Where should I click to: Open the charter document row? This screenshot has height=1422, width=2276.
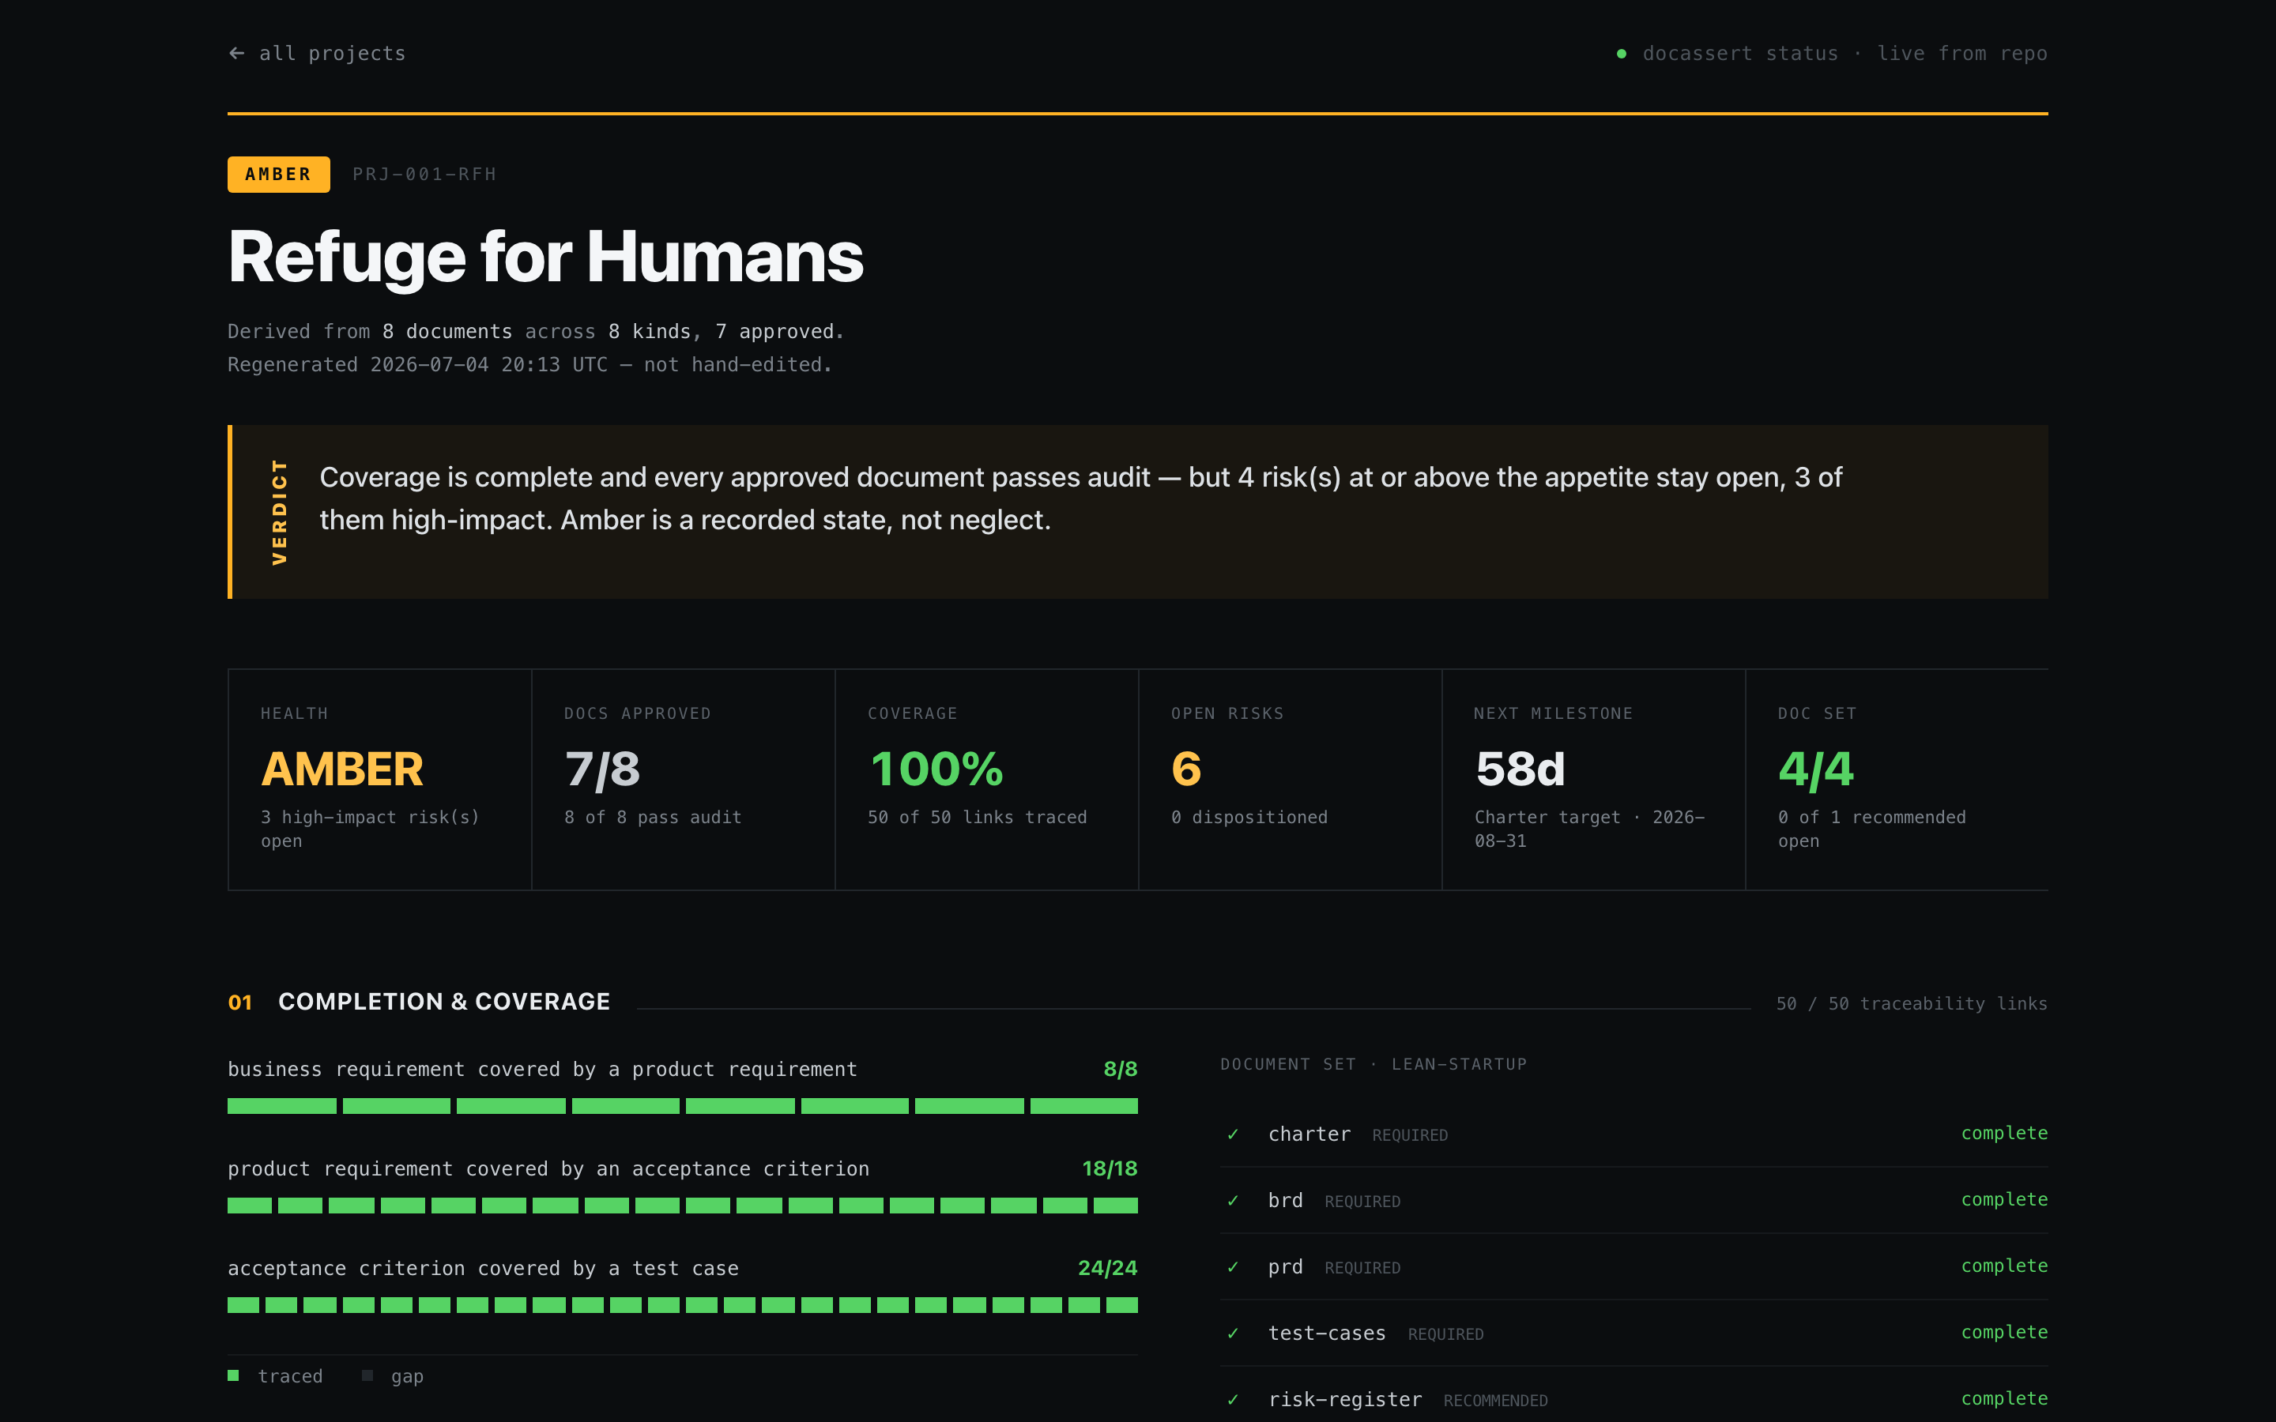(1634, 1134)
